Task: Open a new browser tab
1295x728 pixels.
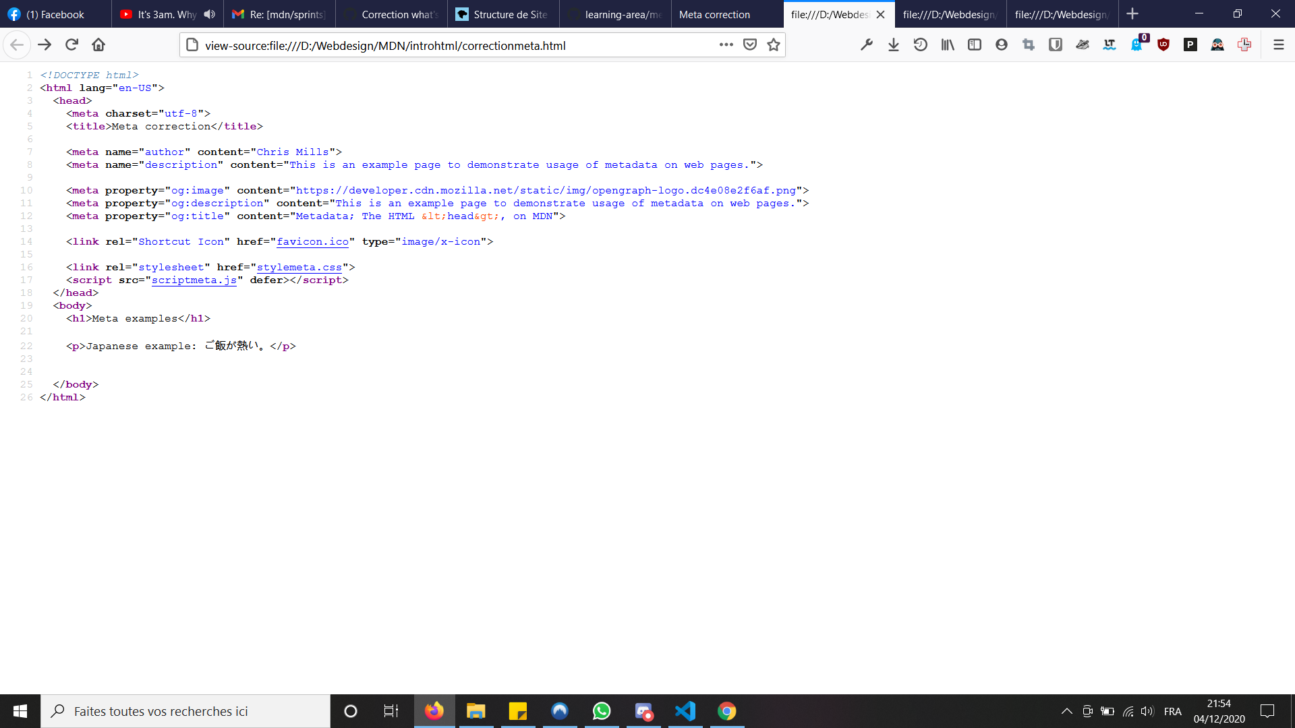Action: (1132, 13)
